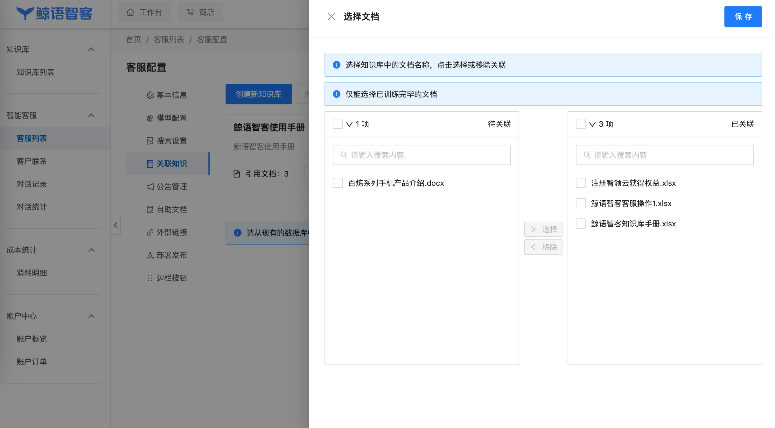Click the 首页 breadcrumb link
This screenshot has height=428, width=775.
tap(134, 40)
